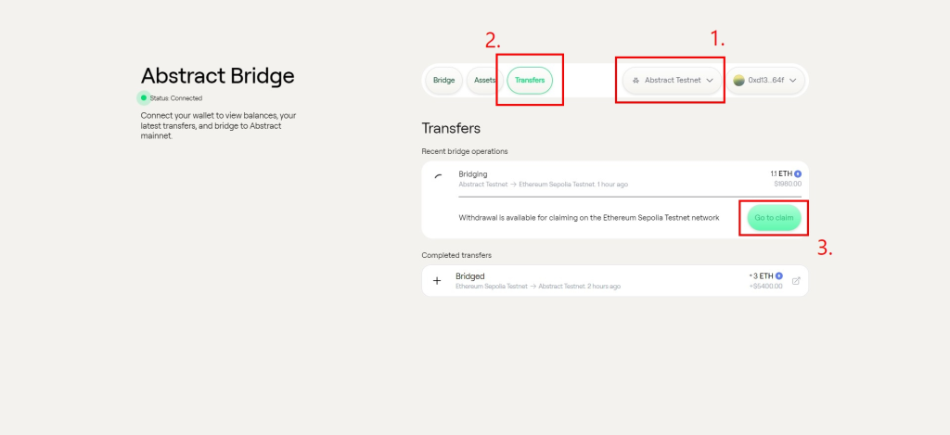Screen dimensions: 950x435
Task: Click the ETH token icon beside 3 ETH
Action: point(779,276)
